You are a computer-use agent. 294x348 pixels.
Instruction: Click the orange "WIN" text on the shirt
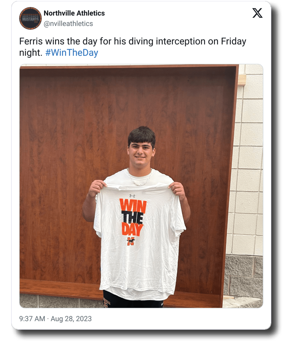click(133, 206)
